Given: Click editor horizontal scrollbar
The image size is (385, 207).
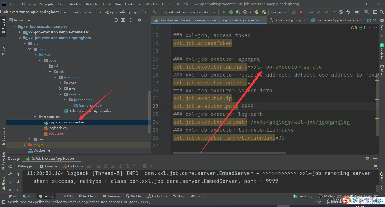Looking at the screenshot, I should (x=230, y=153).
